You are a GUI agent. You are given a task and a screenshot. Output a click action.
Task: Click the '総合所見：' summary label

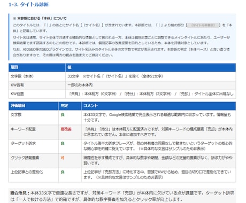coord(20,193)
